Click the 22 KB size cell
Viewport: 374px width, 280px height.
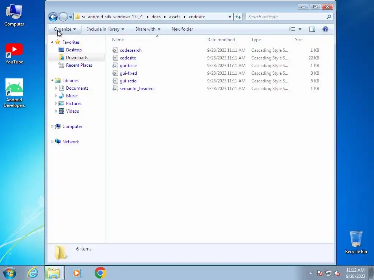314,58
